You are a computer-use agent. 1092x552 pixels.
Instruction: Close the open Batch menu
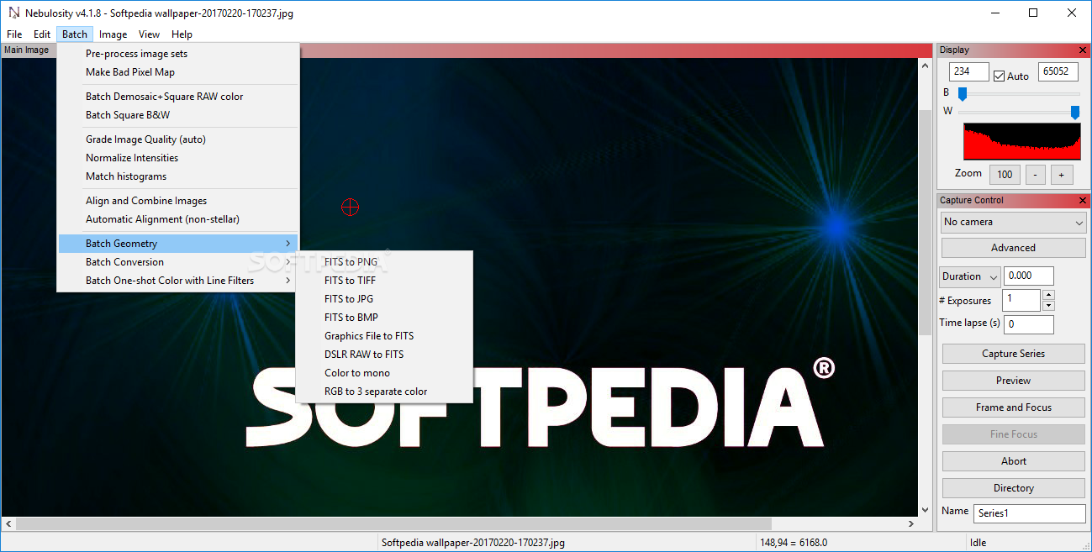coord(75,34)
